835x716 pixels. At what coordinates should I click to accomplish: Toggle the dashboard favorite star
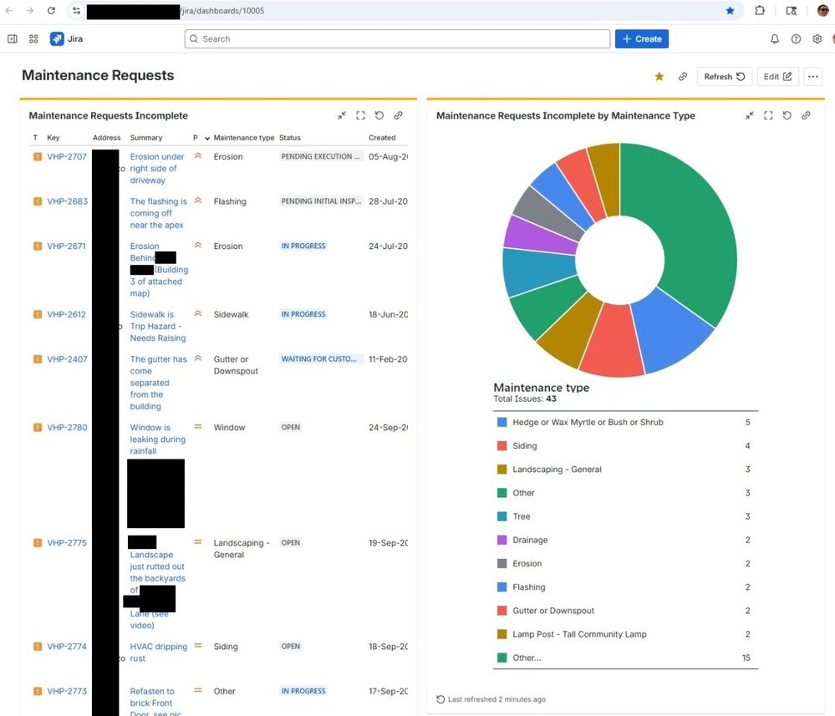[x=659, y=76]
